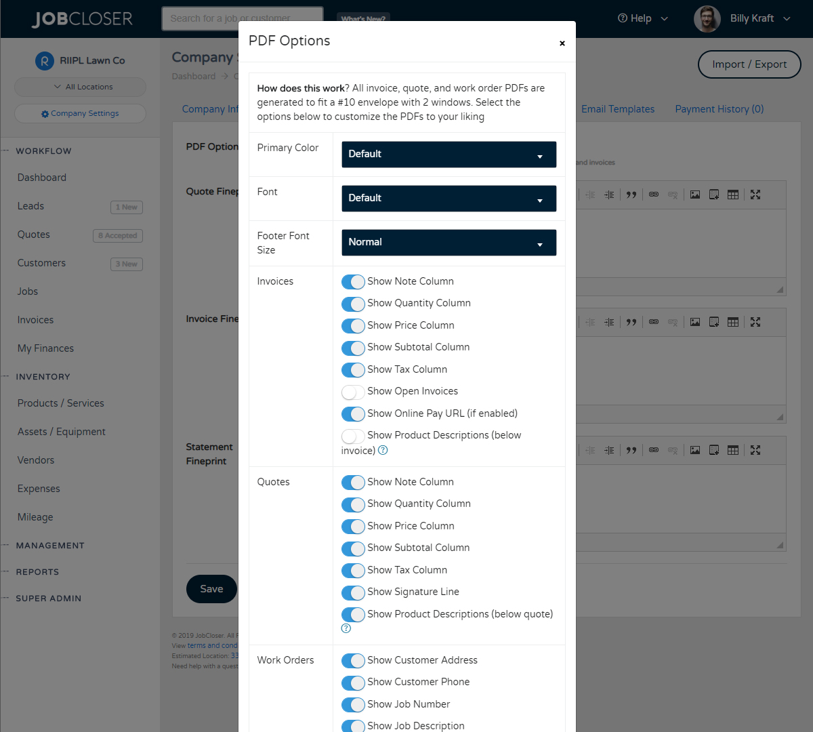813x732 pixels.
Task: Select the insert link icon in the editor toolbar
Action: (x=653, y=195)
